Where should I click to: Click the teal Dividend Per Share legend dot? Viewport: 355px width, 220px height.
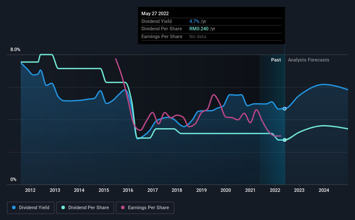pyautogui.click(x=63, y=207)
